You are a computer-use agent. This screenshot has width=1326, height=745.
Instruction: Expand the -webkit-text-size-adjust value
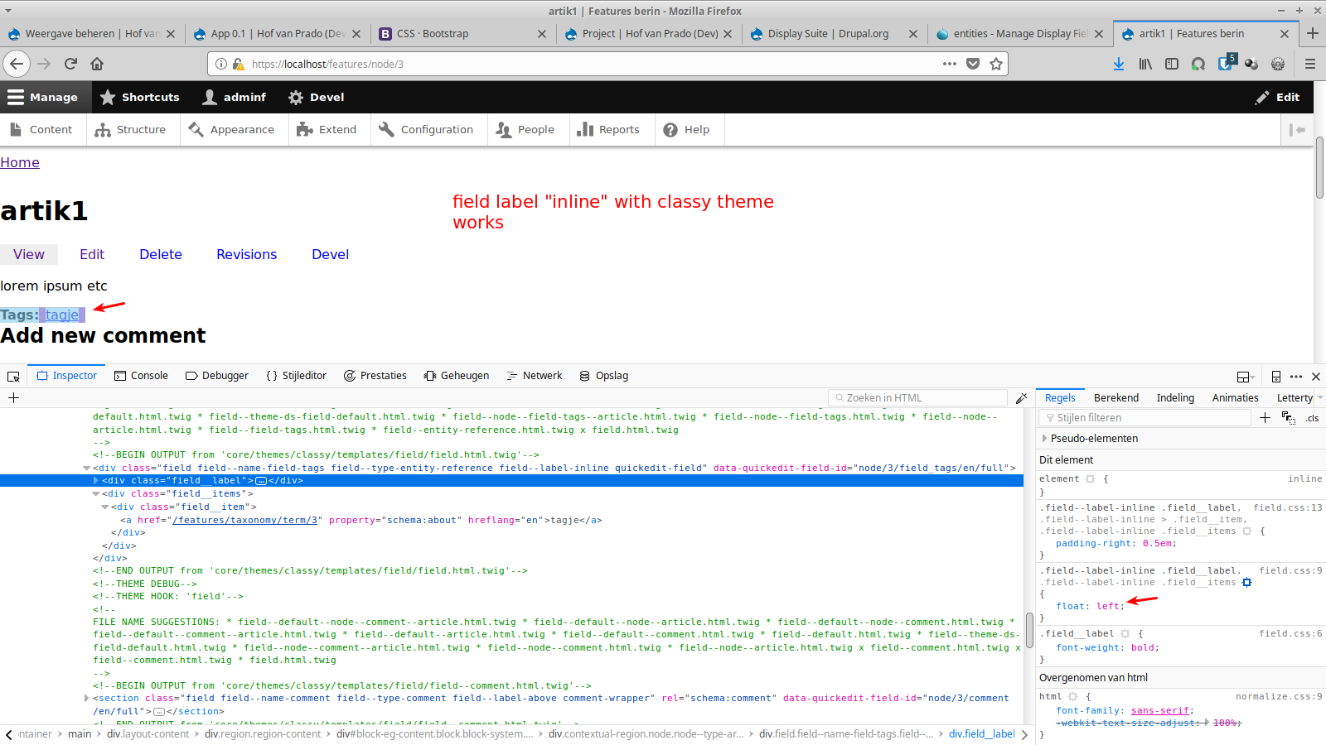point(1207,723)
